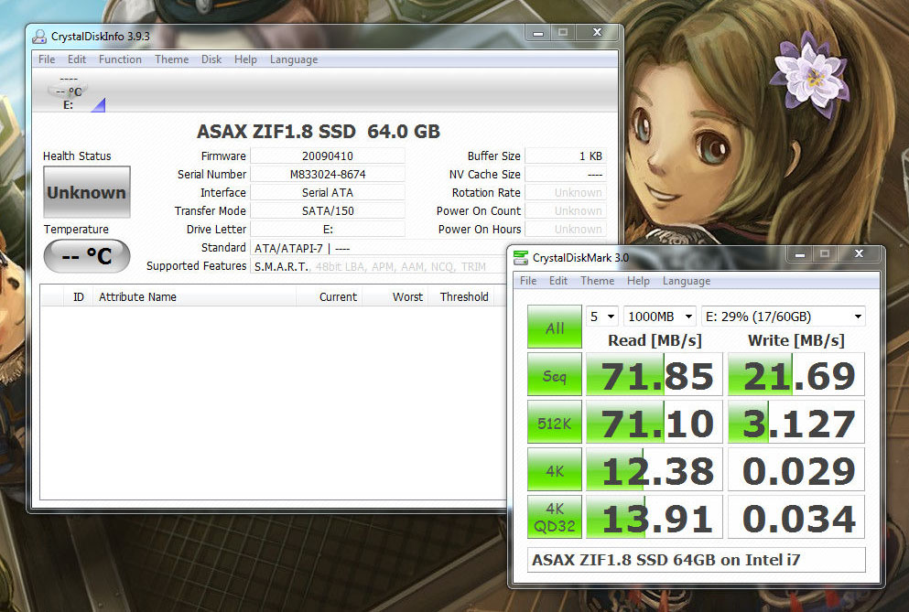Click the Firmware value 20090410
The width and height of the screenshot is (909, 612).
(x=328, y=156)
